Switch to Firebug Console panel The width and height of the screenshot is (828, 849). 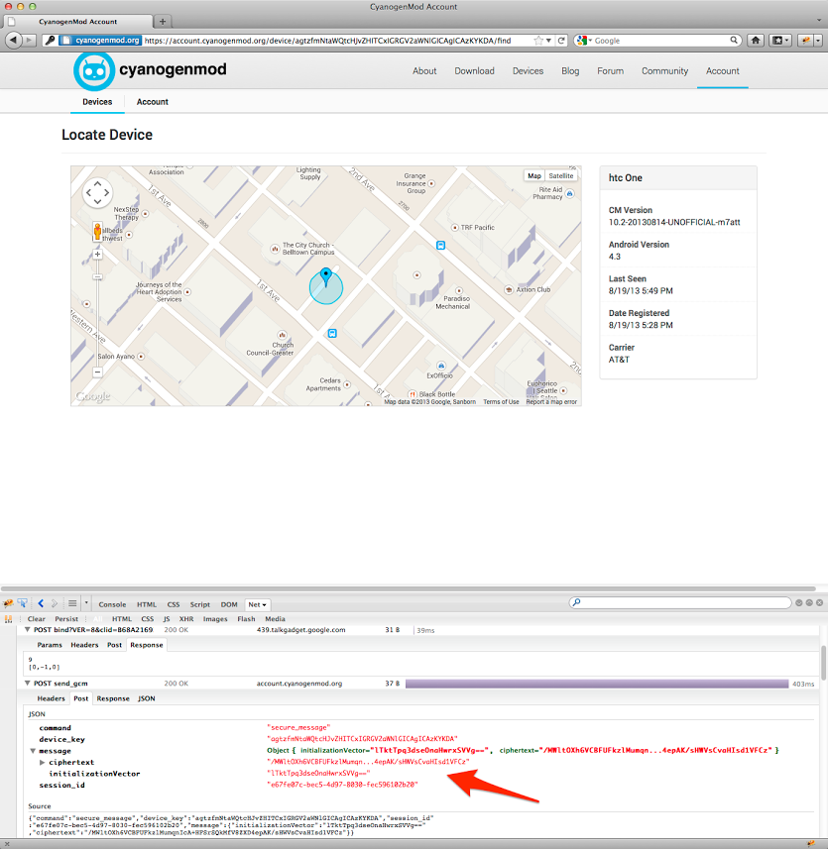pos(112,604)
